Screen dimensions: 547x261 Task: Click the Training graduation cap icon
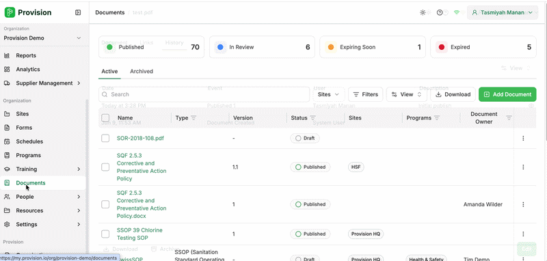point(7,169)
